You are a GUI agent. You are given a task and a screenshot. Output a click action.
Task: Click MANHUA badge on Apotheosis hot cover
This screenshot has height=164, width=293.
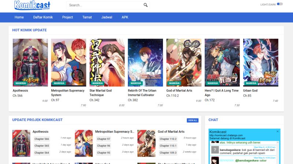(x=21, y=83)
